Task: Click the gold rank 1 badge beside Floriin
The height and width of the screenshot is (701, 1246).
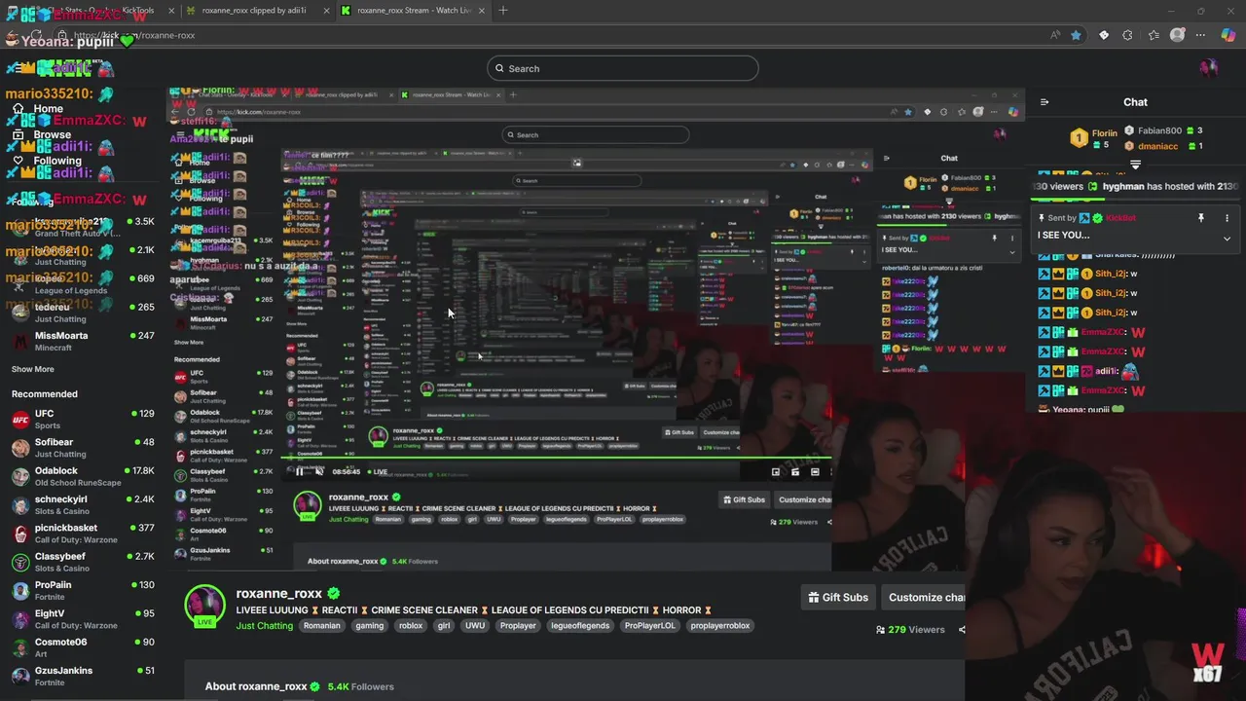Action: coord(1079,138)
